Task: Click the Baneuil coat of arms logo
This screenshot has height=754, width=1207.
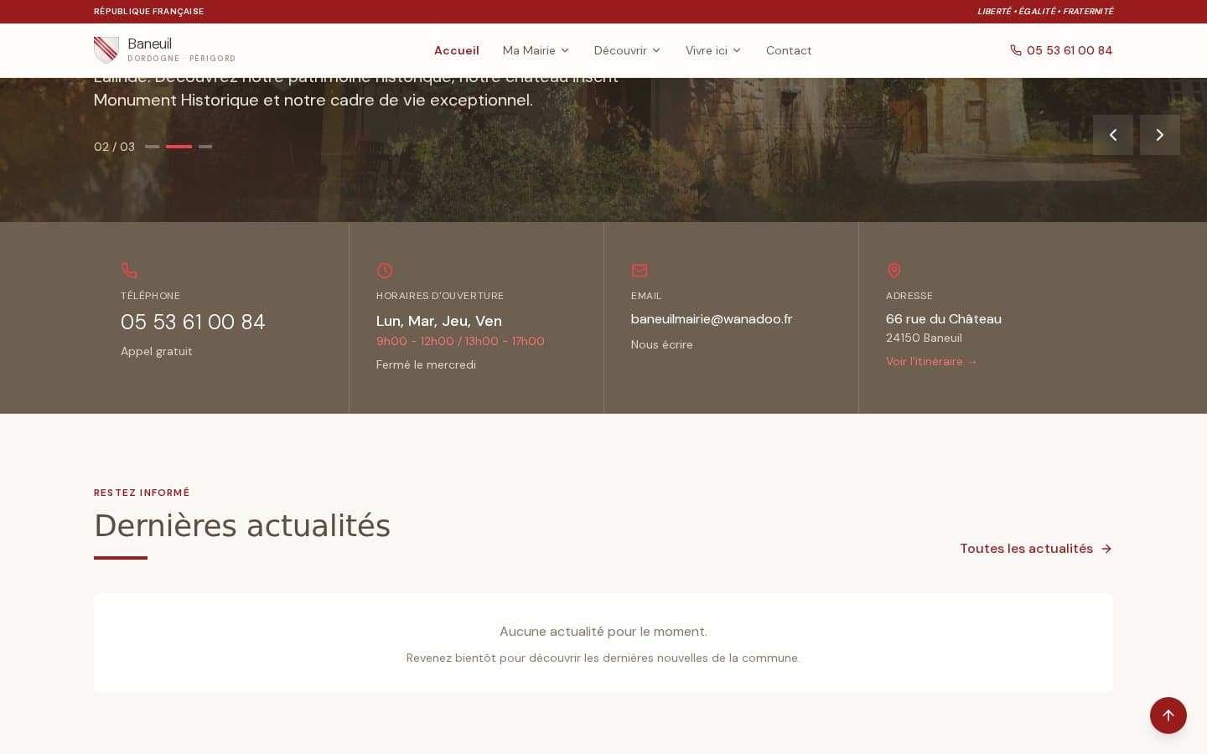Action: [106, 50]
